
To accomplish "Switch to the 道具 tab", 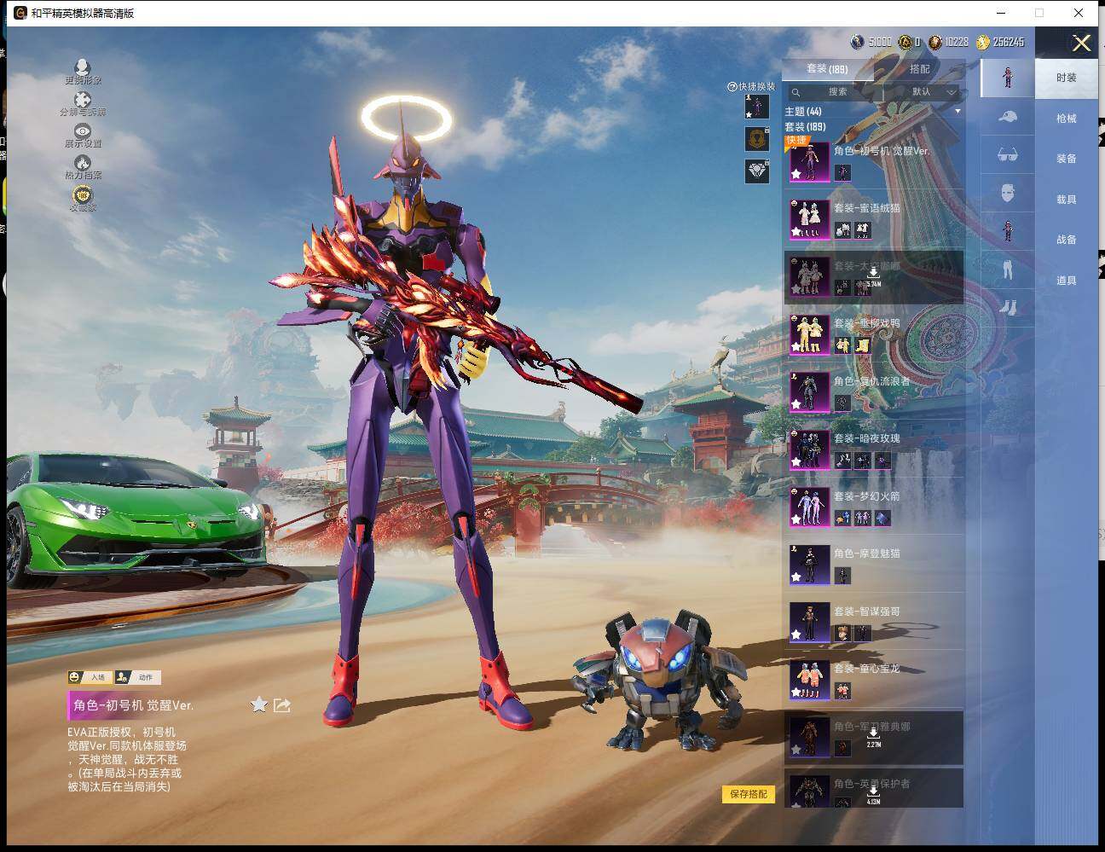I will [1067, 281].
